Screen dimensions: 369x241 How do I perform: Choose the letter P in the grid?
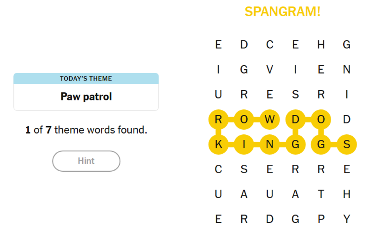(x=321, y=219)
